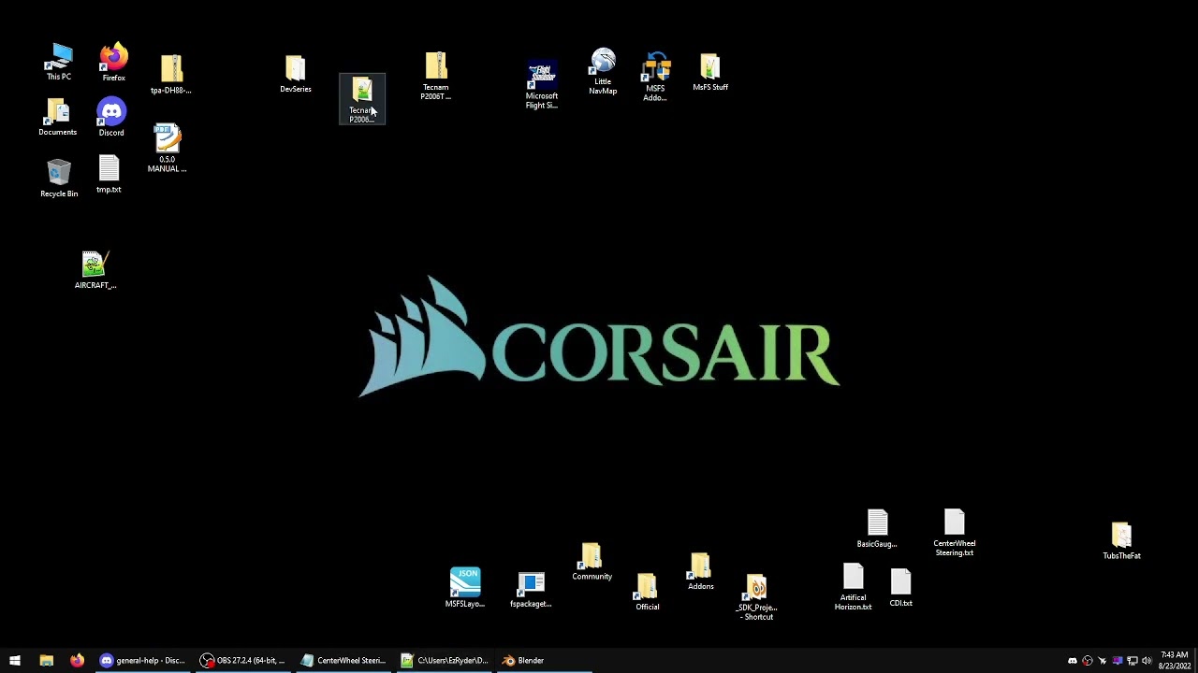Select the Artifical Horizon.txt file
The width and height of the screenshot is (1198, 673).
(853, 587)
